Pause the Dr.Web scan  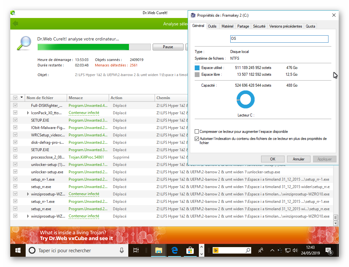click(x=168, y=47)
